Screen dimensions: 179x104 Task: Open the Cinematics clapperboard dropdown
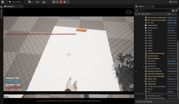click(x=44, y=2)
